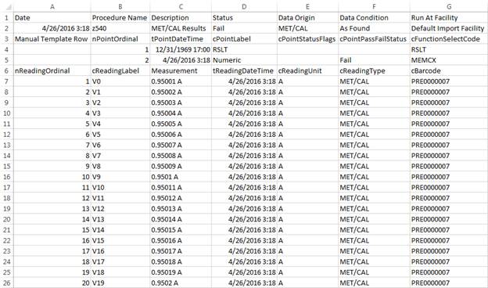Select column G header
This screenshot has height=288, width=488.
pos(449,6)
